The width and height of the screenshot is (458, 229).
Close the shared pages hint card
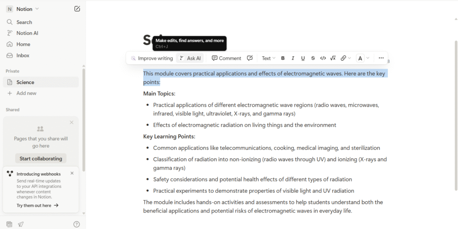click(x=72, y=122)
